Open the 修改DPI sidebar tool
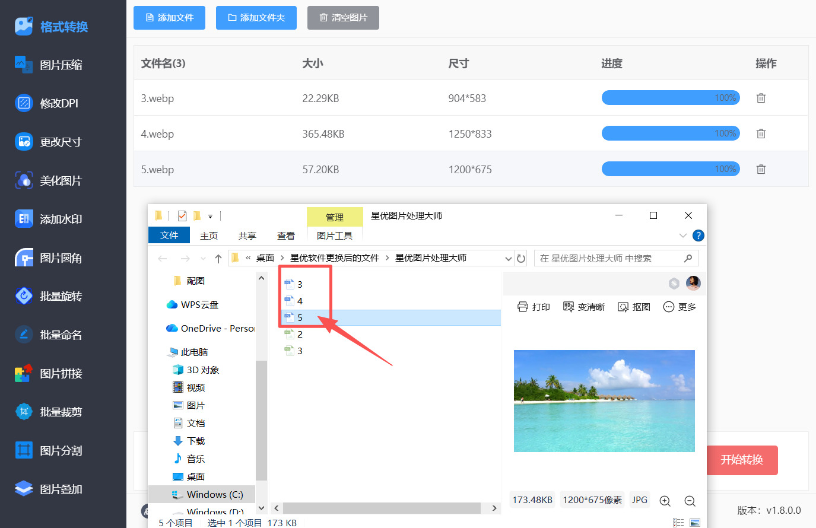The height and width of the screenshot is (528, 816). [47, 103]
